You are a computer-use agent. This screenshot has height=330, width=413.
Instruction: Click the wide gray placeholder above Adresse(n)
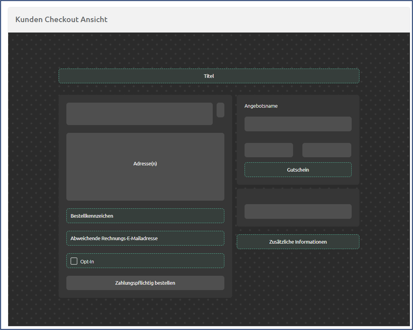(x=139, y=114)
